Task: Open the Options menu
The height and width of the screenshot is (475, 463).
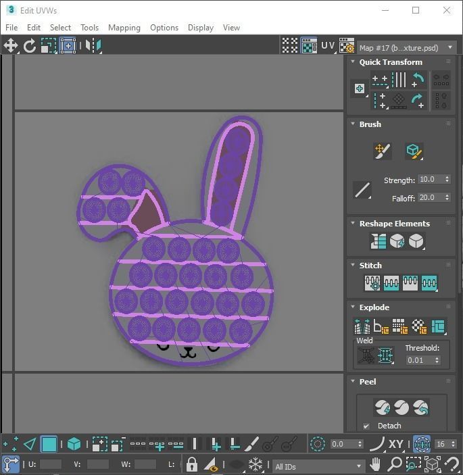Action: coord(164,28)
